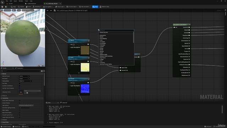Open the Tools menu
The height and width of the screenshot is (128, 227).
pos(26,1)
